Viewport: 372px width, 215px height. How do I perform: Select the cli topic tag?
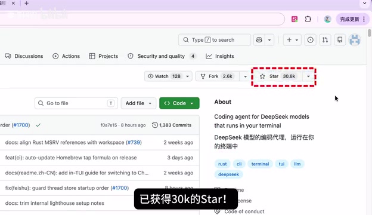pyautogui.click(x=239, y=164)
